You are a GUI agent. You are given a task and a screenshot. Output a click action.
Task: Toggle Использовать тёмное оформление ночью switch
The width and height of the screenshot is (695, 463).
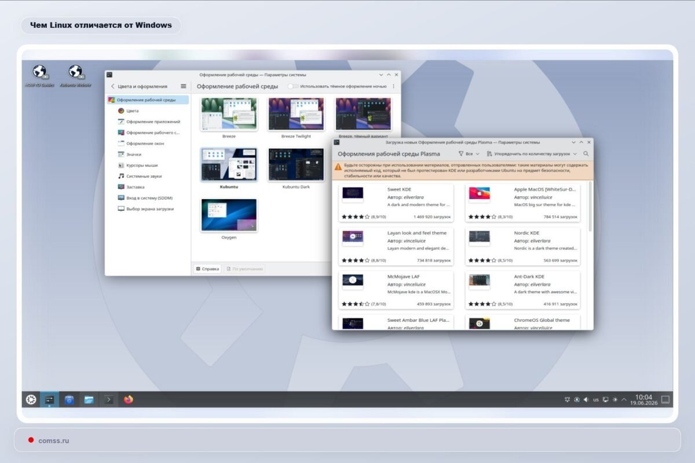(x=293, y=86)
